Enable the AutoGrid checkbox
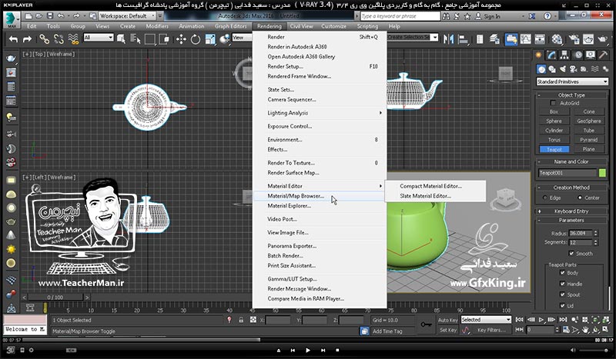Image resolution: width=616 pixels, height=359 pixels. 553,103
